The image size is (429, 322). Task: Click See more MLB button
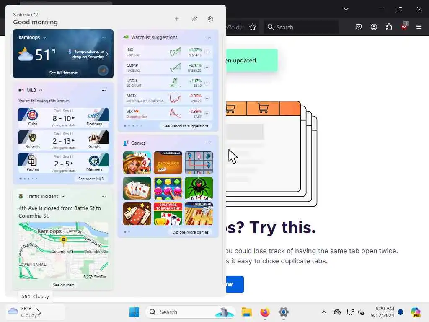pyautogui.click(x=91, y=179)
